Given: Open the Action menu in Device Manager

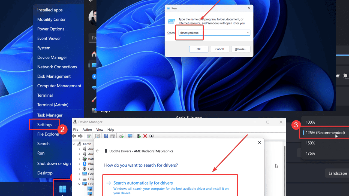Looking at the screenshot, I should tap(87, 130).
